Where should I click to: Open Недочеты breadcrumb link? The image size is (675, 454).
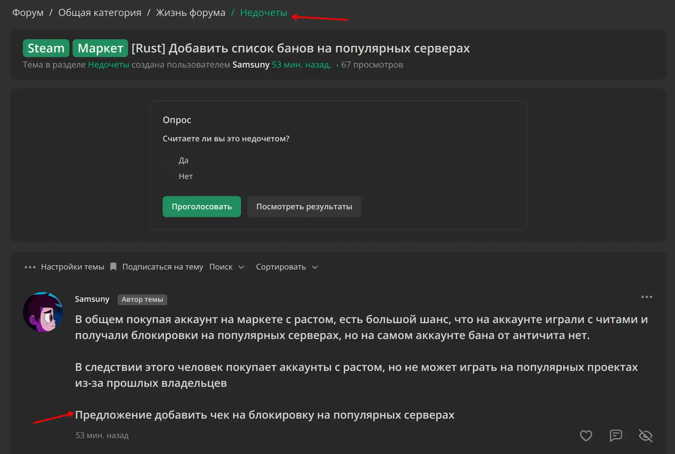pyautogui.click(x=264, y=13)
